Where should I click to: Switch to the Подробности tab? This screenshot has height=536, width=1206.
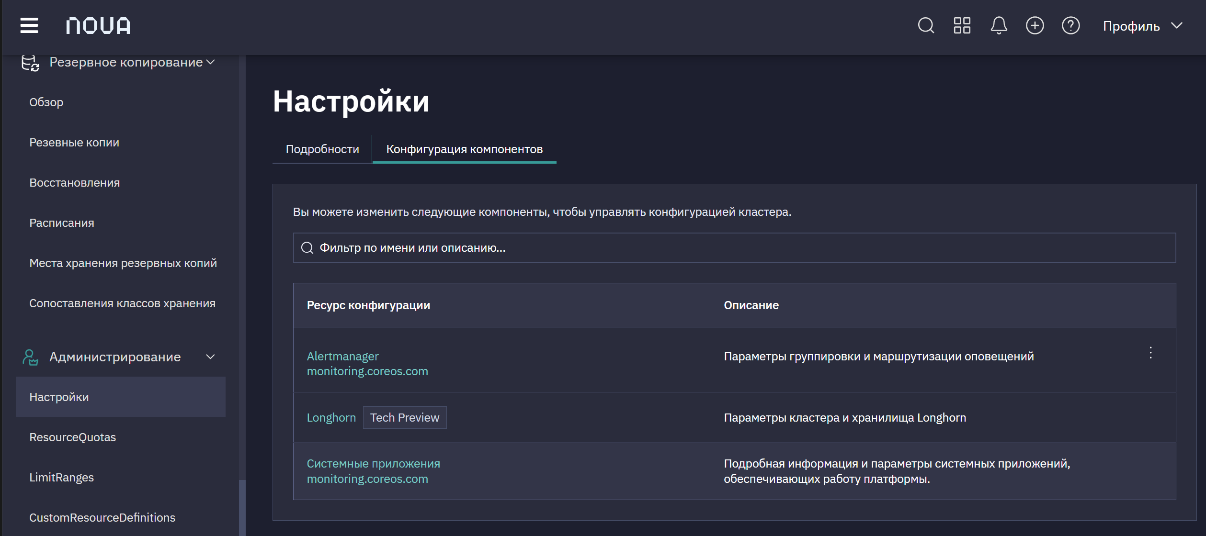point(322,149)
